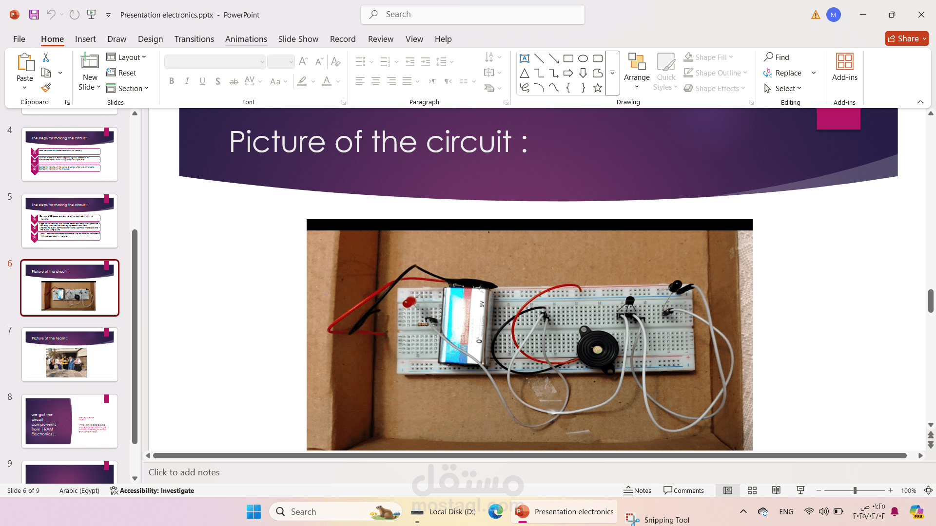Clear all formatting from text
This screenshot has width=936, height=526.
click(x=335, y=61)
